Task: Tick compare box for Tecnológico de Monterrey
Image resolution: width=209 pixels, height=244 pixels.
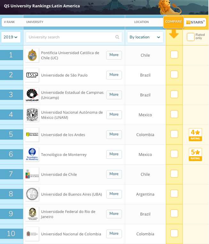Action: point(174,154)
